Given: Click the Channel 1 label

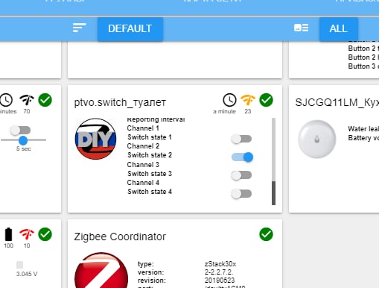Looking at the screenshot, I should click(x=143, y=128).
